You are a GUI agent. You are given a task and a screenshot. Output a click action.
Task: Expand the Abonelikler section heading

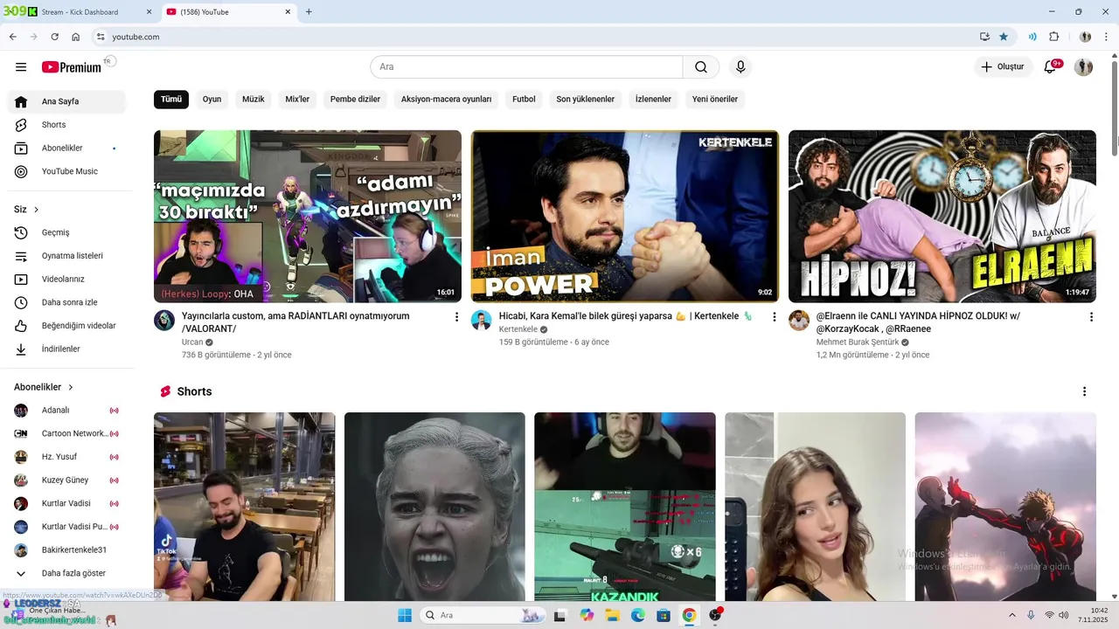(44, 387)
